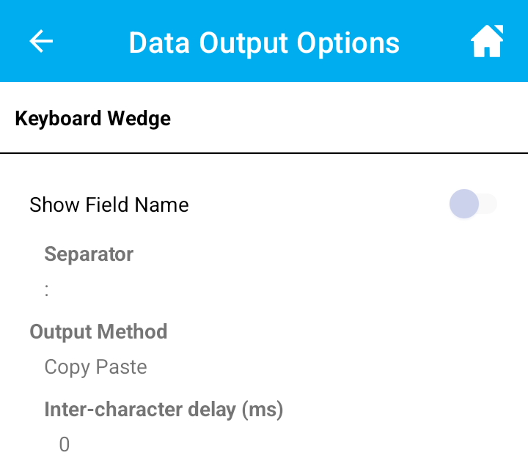This screenshot has height=469, width=528.
Task: Go to the home screen icon
Action: [x=487, y=42]
